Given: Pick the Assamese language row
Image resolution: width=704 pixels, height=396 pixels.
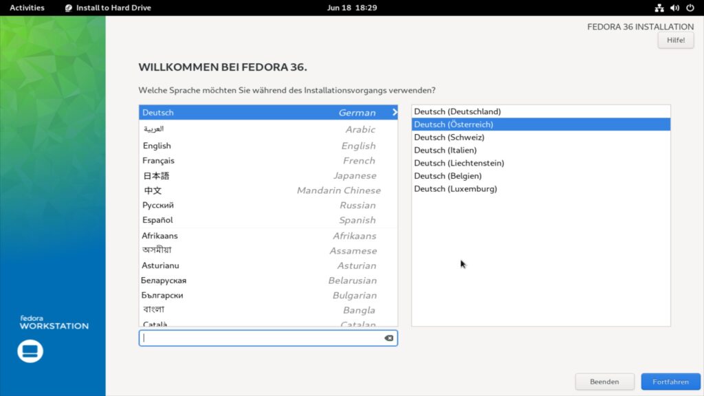Looking at the screenshot, I should click(268, 250).
